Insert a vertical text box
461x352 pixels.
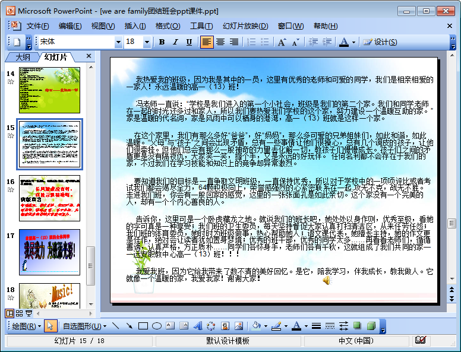click(184, 326)
